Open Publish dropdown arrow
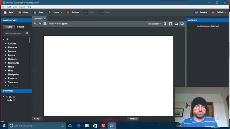 [x=226, y=13]
